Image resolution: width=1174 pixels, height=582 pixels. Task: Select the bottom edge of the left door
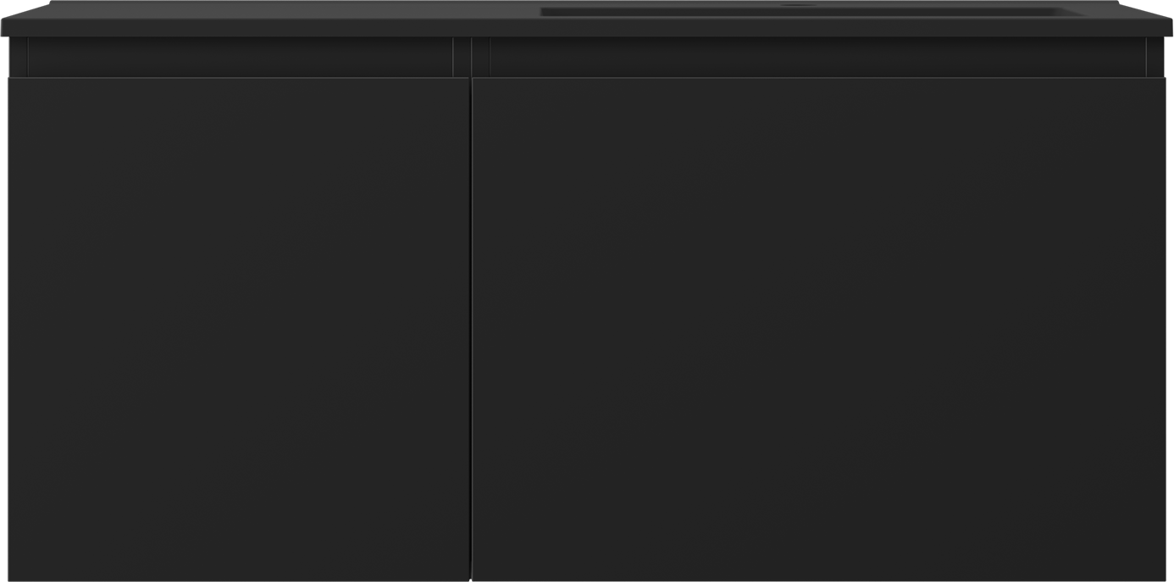pyautogui.click(x=238, y=579)
